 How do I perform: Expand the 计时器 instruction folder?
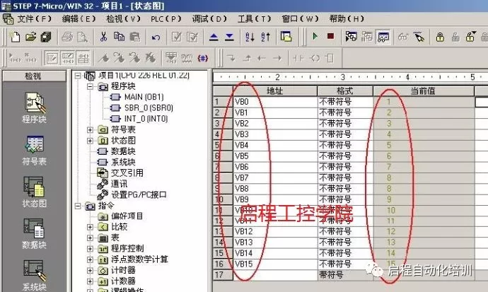point(90,269)
